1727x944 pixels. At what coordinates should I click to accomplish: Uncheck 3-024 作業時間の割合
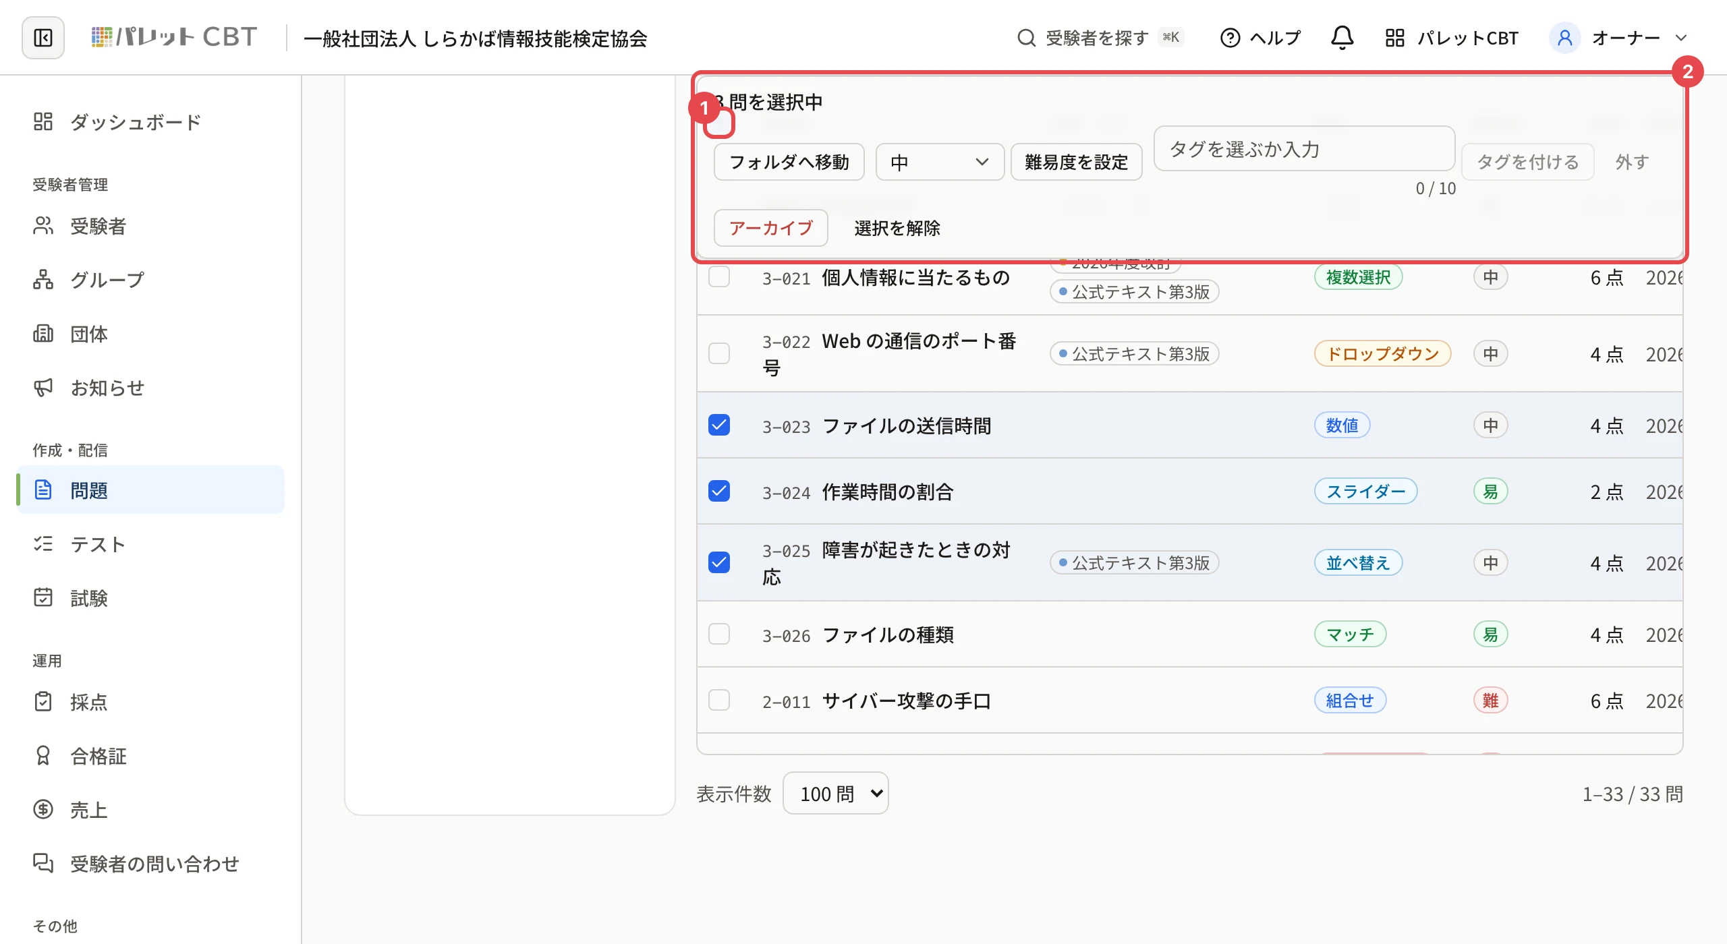click(719, 492)
